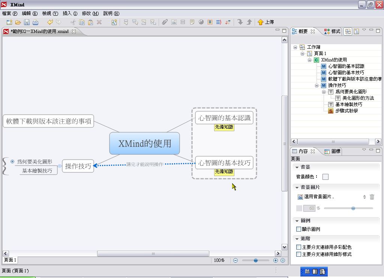Open the 插入 menu
This screenshot has height=278, width=384.
point(70,13)
